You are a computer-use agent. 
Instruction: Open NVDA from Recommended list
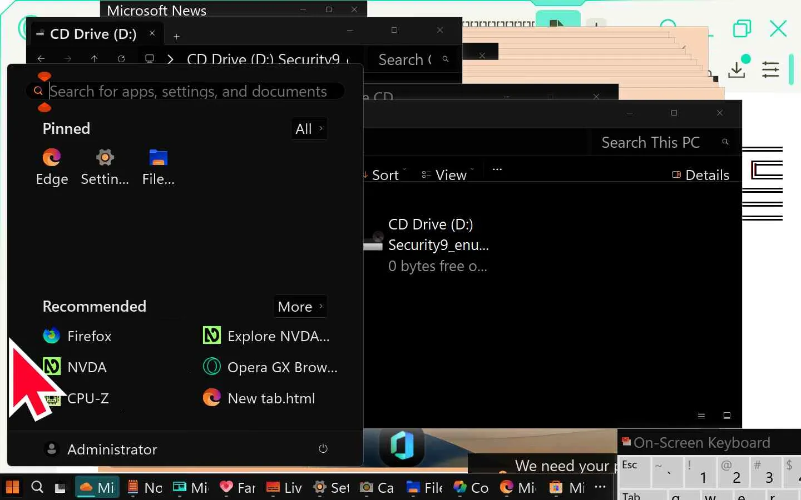point(75,367)
